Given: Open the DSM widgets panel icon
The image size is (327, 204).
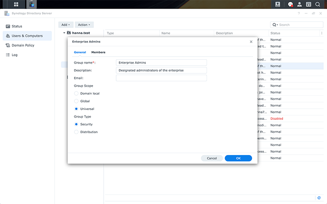Looking at the screenshot, I should (308, 4).
